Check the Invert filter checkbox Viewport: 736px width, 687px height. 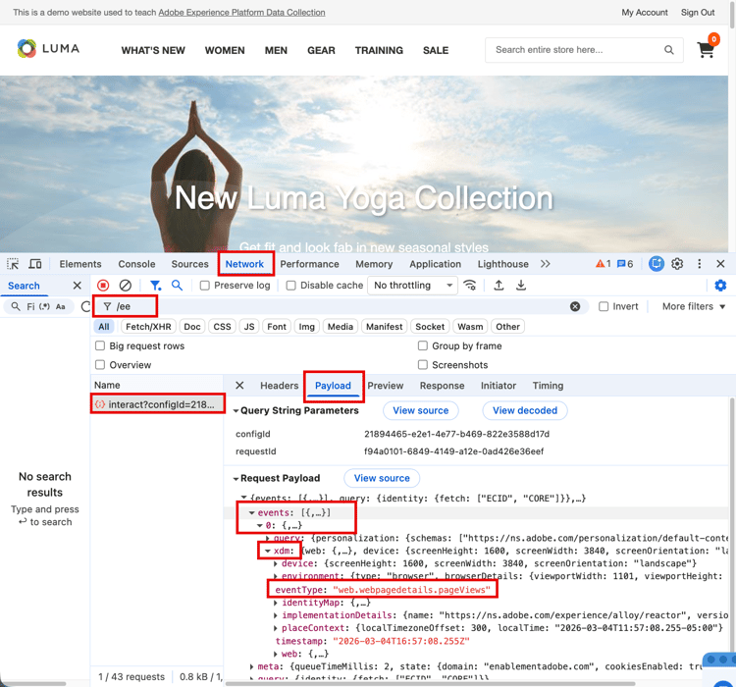coord(604,306)
